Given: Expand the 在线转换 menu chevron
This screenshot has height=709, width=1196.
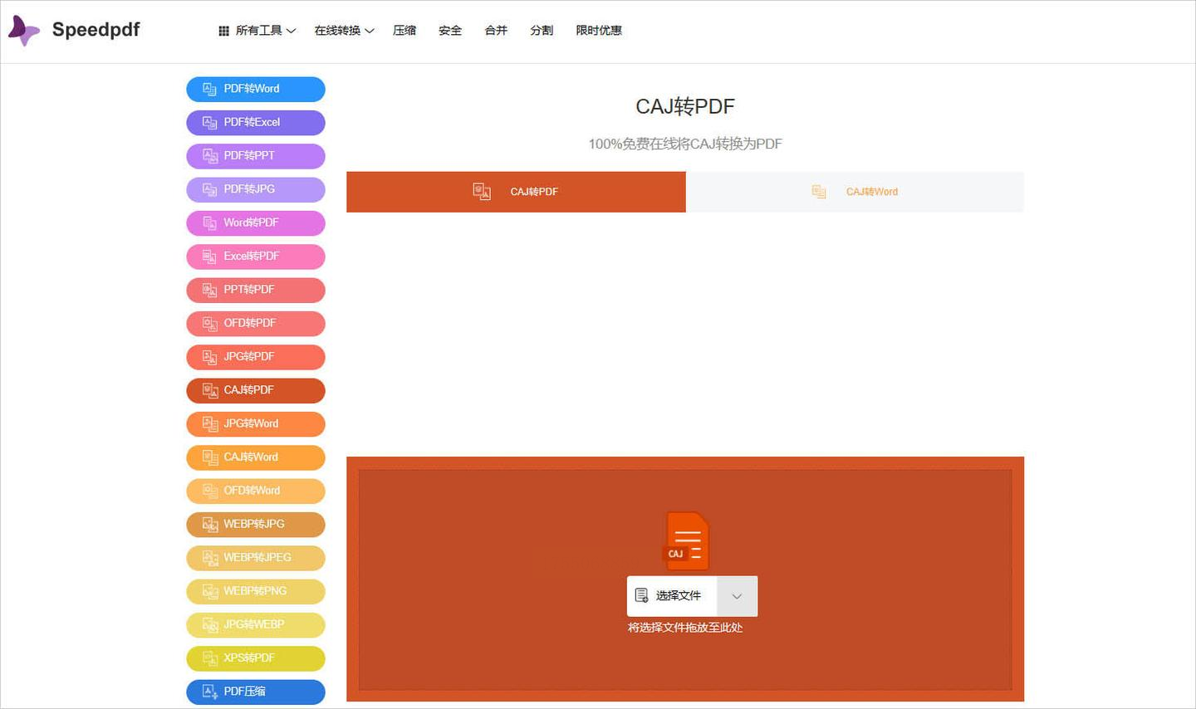Looking at the screenshot, I should point(370,31).
